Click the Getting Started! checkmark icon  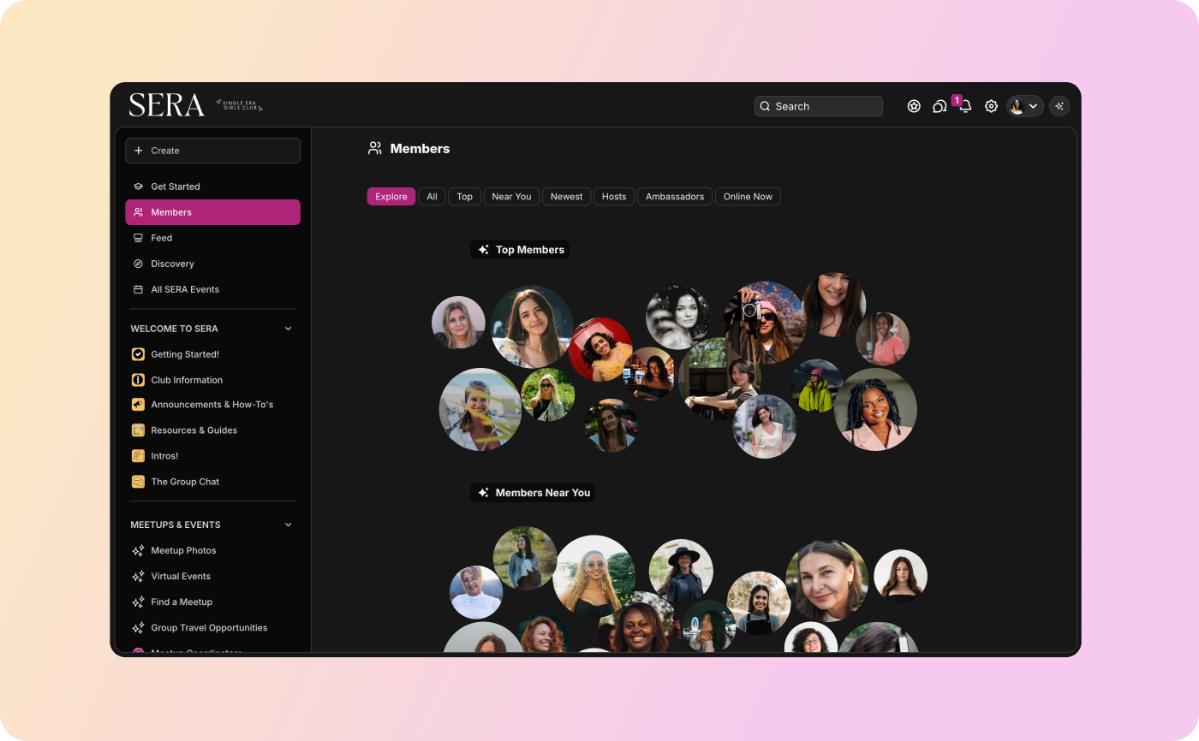(x=138, y=354)
